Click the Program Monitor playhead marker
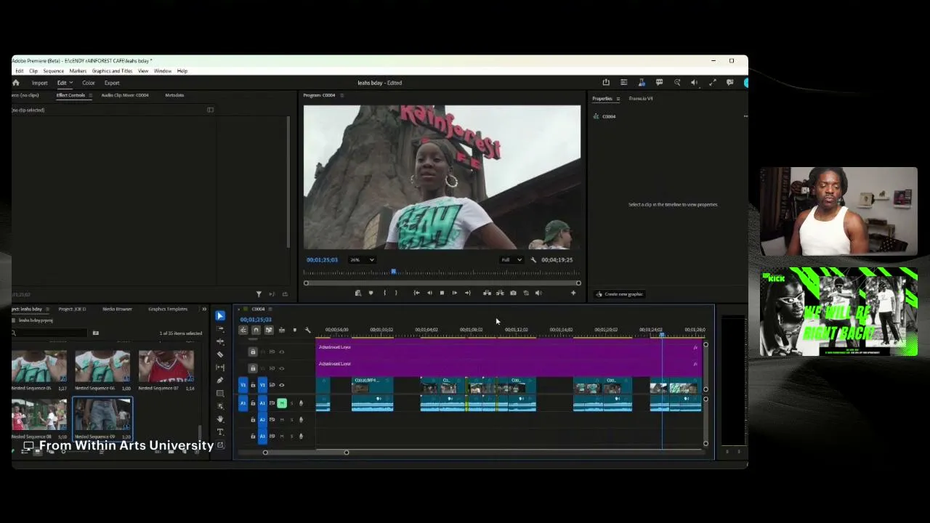930x523 pixels. (394, 272)
